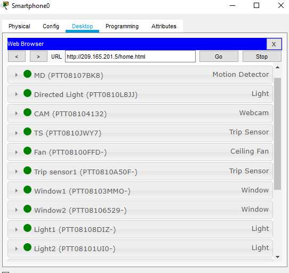289x273 pixels.
Task: Go forward with the > browser button
Action: tap(38, 57)
